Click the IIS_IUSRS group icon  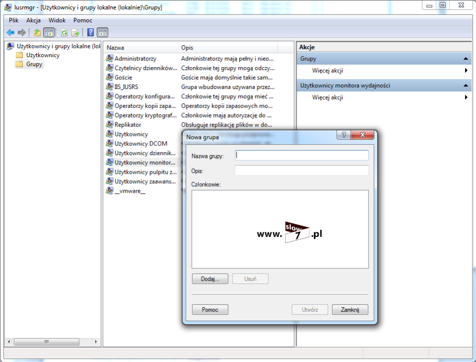110,86
